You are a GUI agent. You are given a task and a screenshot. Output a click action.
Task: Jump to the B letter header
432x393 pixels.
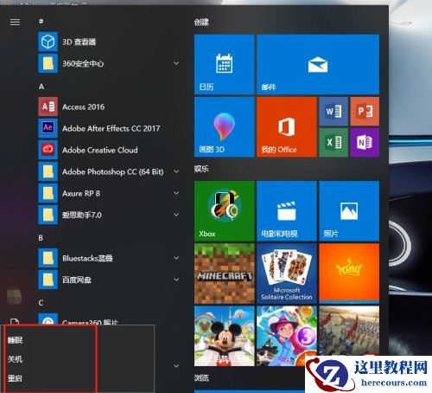pyautogui.click(x=41, y=238)
